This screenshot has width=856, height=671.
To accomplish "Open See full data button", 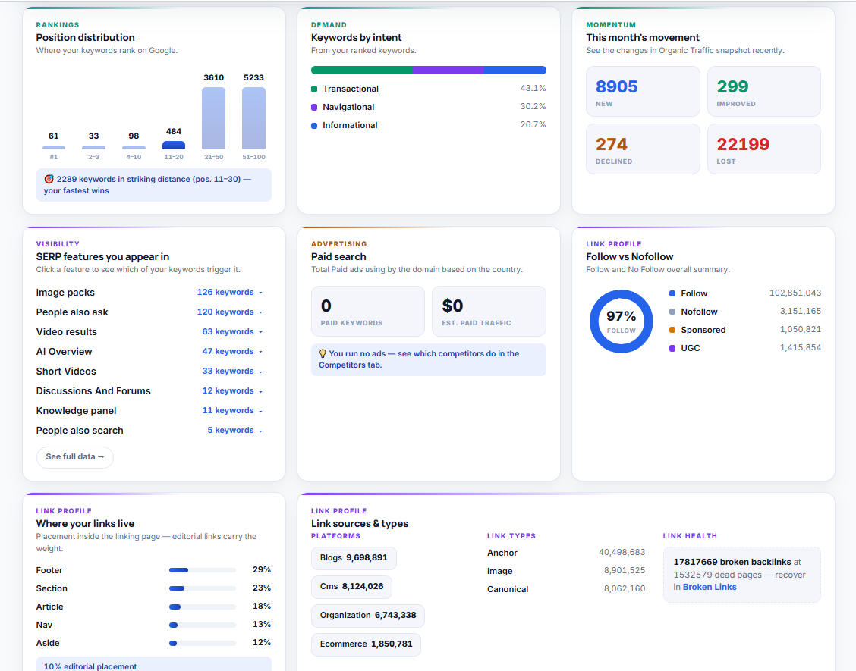I will 75,456.
